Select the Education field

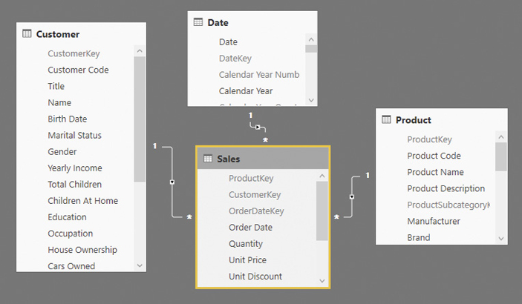[x=68, y=217]
